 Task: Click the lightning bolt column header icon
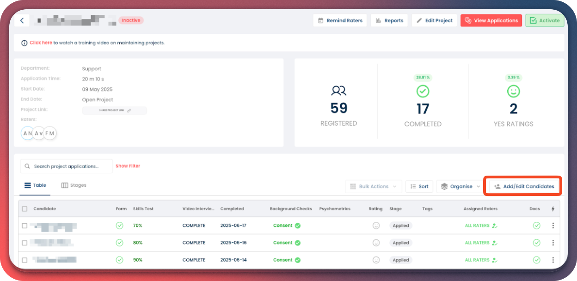pyautogui.click(x=553, y=209)
